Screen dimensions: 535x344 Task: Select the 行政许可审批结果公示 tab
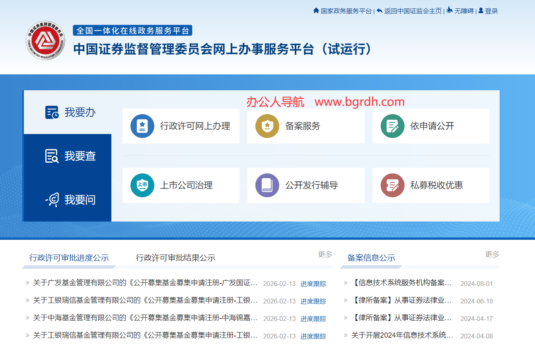tap(176, 258)
